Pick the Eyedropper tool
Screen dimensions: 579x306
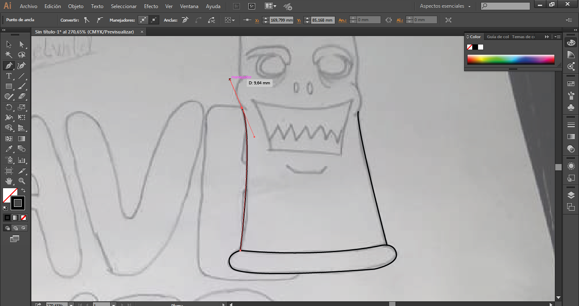(8, 149)
